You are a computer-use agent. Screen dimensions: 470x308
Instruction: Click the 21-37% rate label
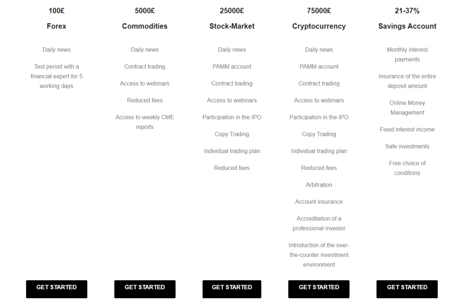(407, 11)
